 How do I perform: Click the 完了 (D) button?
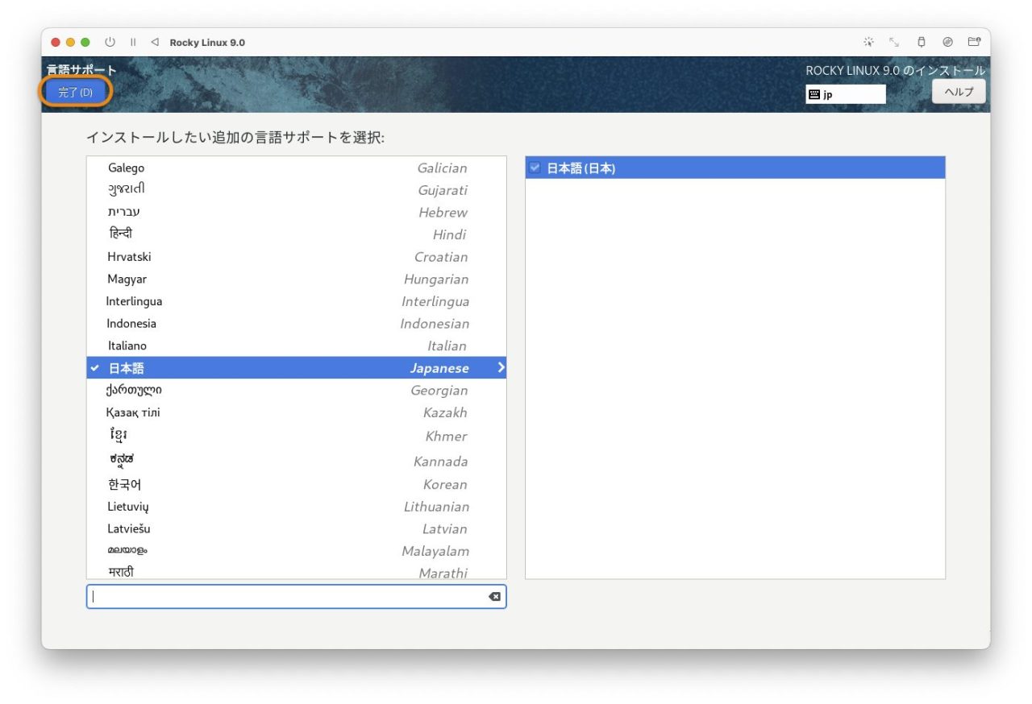(x=75, y=92)
